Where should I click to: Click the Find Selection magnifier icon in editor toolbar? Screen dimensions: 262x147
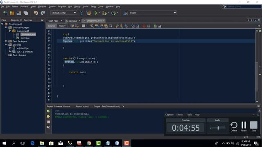pyautogui.click(x=92, y=26)
